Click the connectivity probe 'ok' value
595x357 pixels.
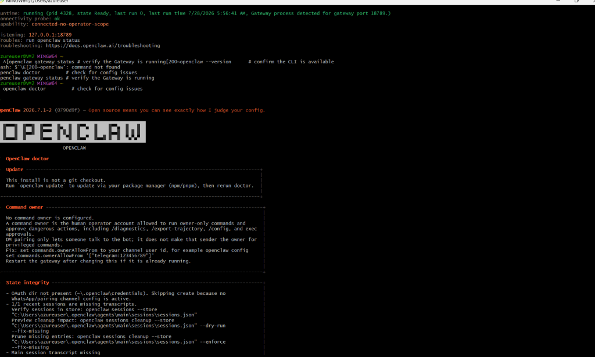tap(57, 19)
